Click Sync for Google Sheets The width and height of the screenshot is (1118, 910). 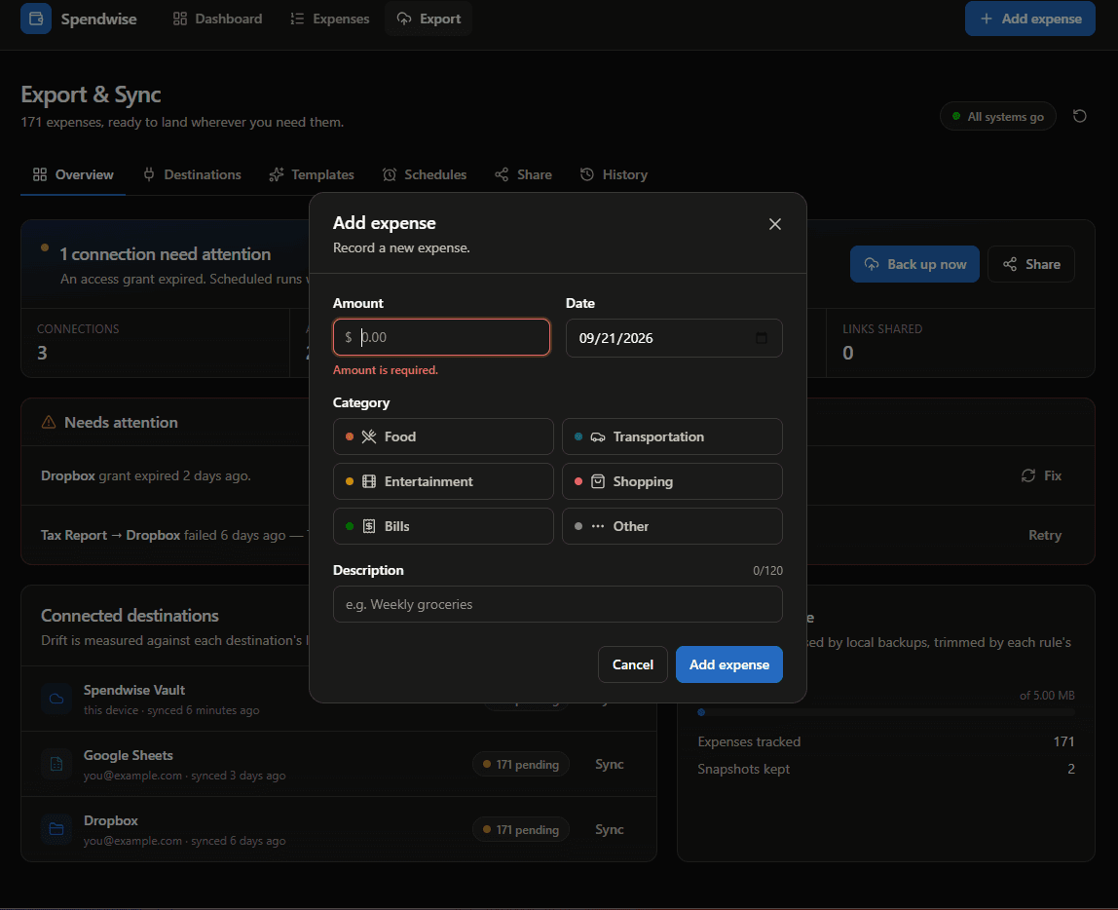[610, 764]
